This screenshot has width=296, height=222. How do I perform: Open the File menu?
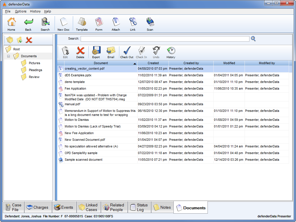coord(8,11)
